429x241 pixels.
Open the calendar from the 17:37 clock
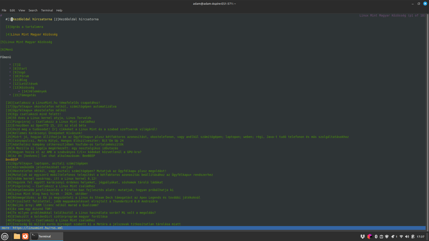click(x=420, y=236)
